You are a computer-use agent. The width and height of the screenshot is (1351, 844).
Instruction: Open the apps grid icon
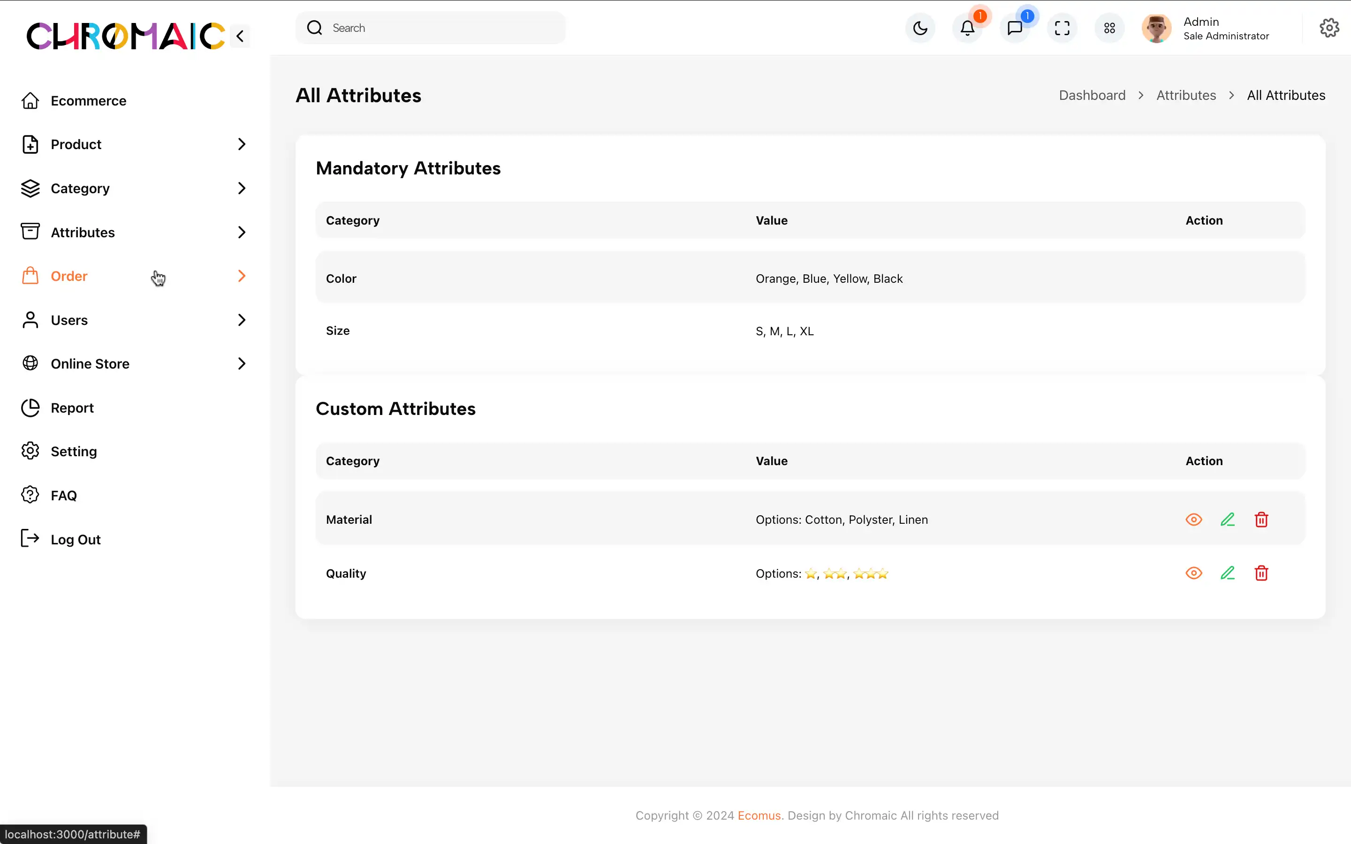coord(1109,28)
